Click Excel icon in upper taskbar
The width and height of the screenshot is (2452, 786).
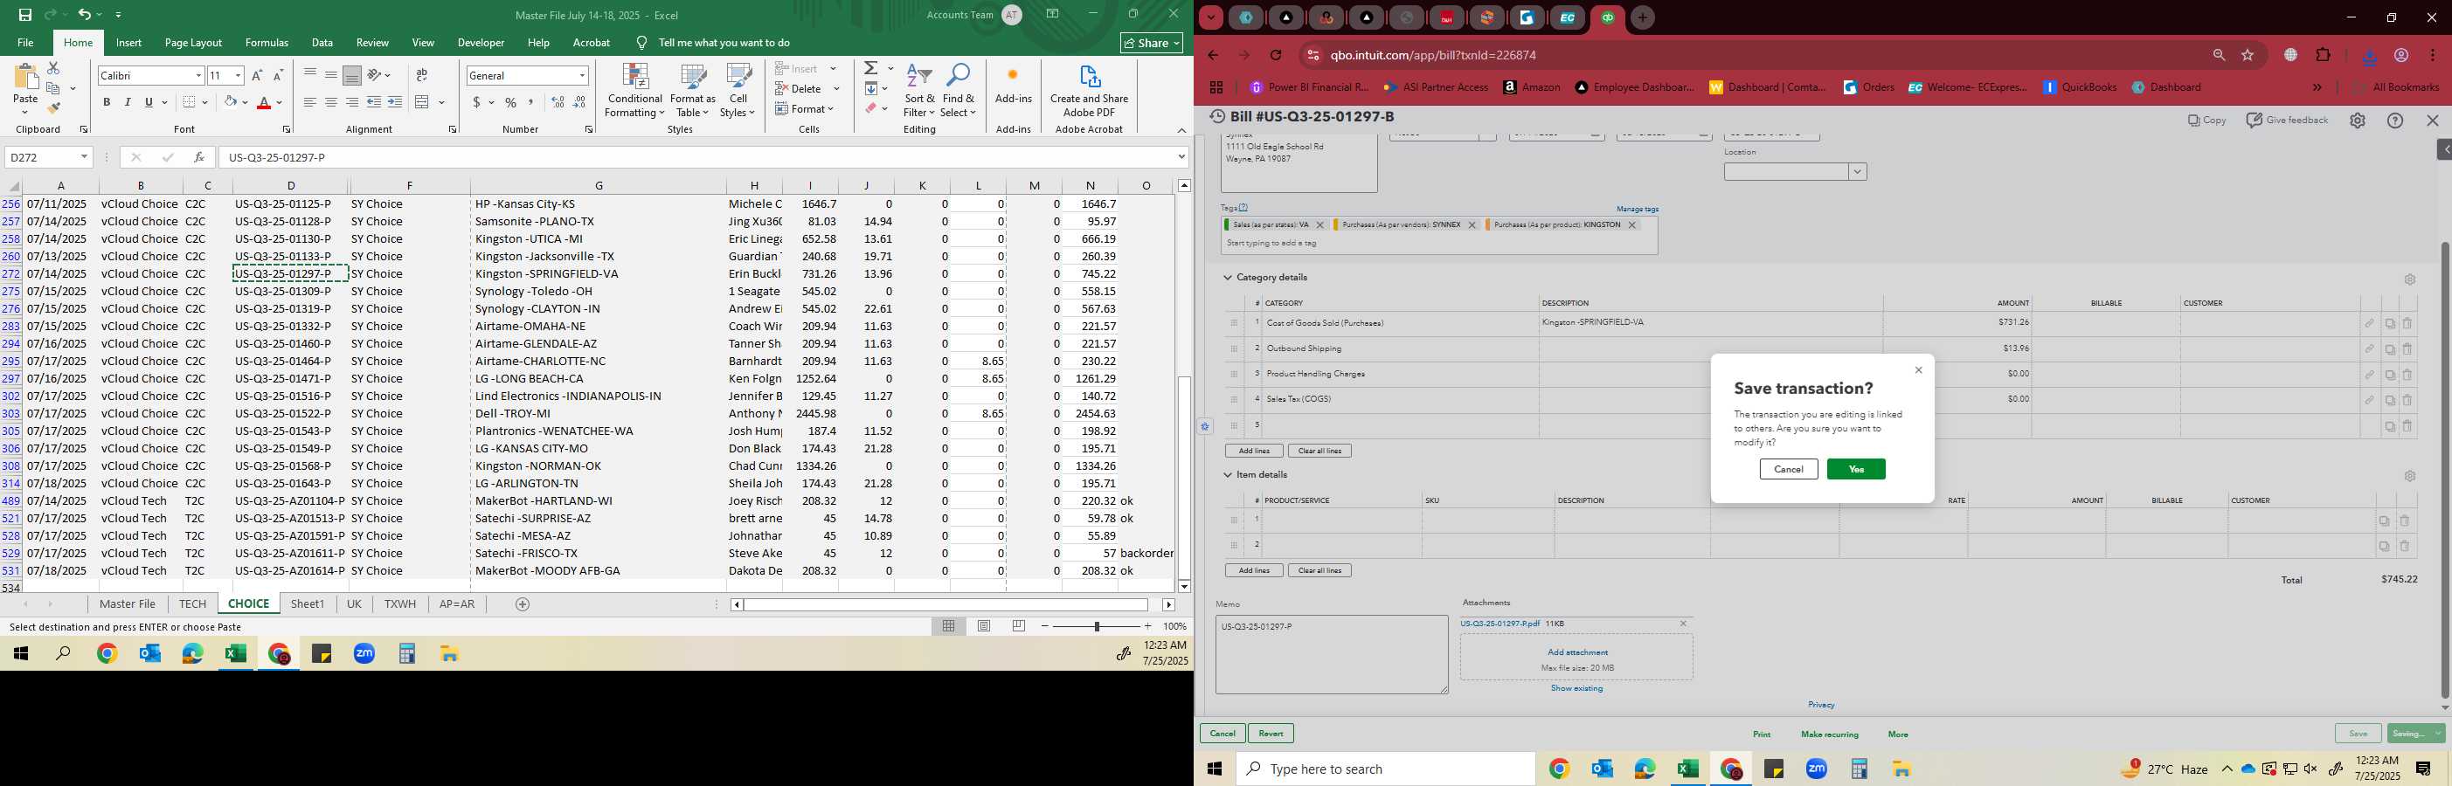[235, 654]
